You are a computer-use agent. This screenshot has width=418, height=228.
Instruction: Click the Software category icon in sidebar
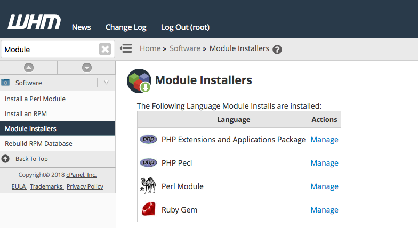(6, 83)
